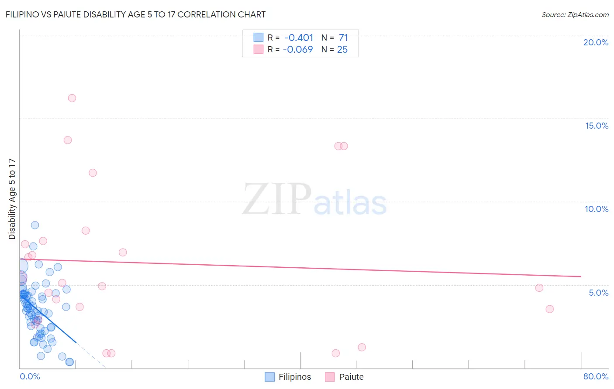This screenshot has height=389, width=614.
Task: Click the 10.0% y-axis label
Action: coord(597,209)
